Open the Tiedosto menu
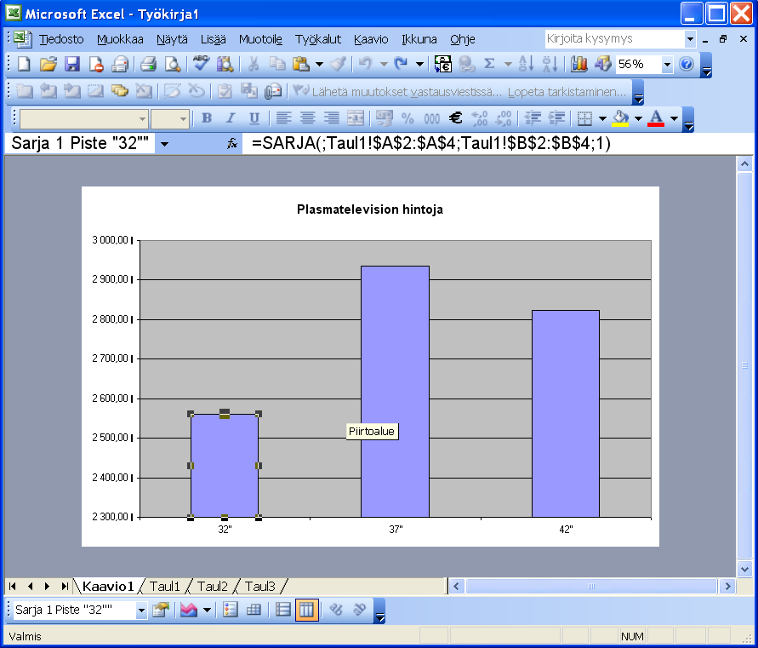 pos(61,39)
